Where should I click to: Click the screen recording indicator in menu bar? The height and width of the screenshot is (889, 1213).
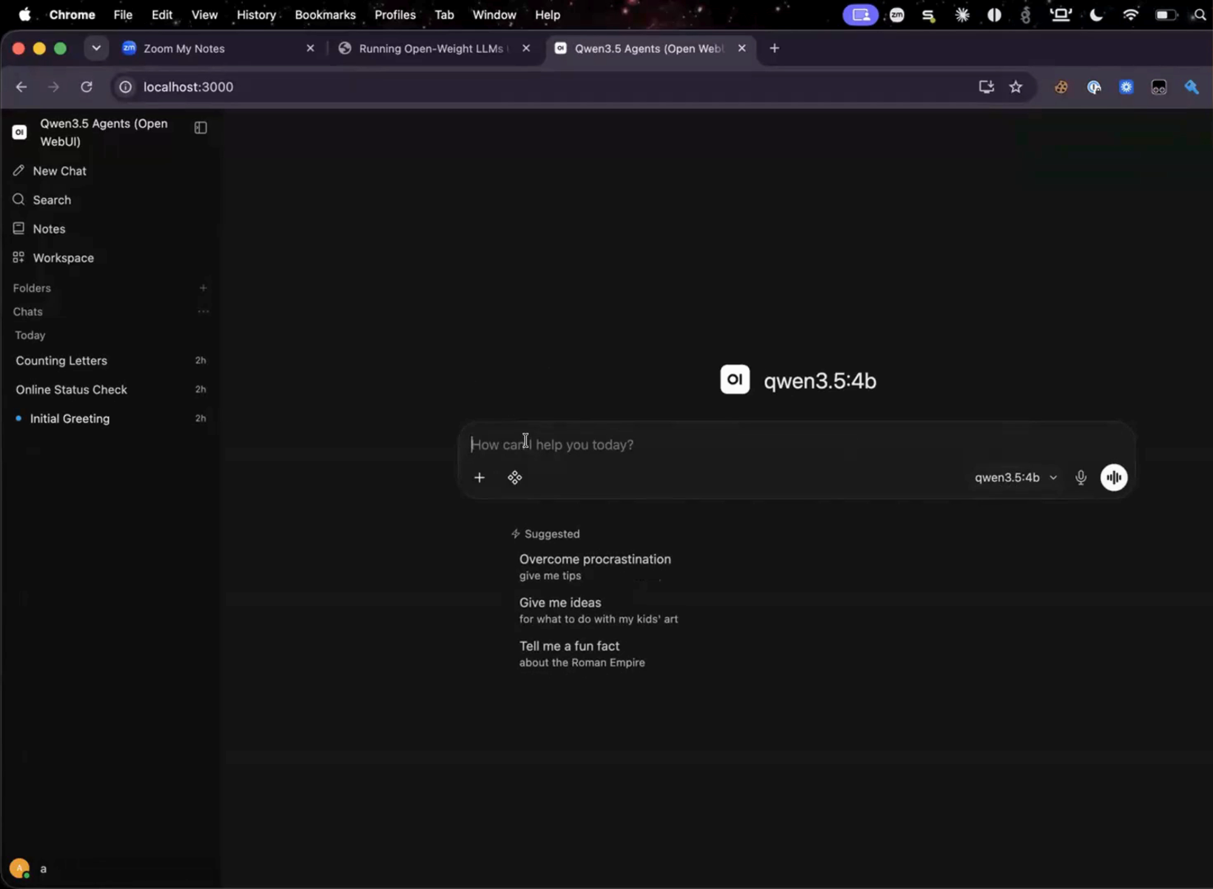click(860, 15)
